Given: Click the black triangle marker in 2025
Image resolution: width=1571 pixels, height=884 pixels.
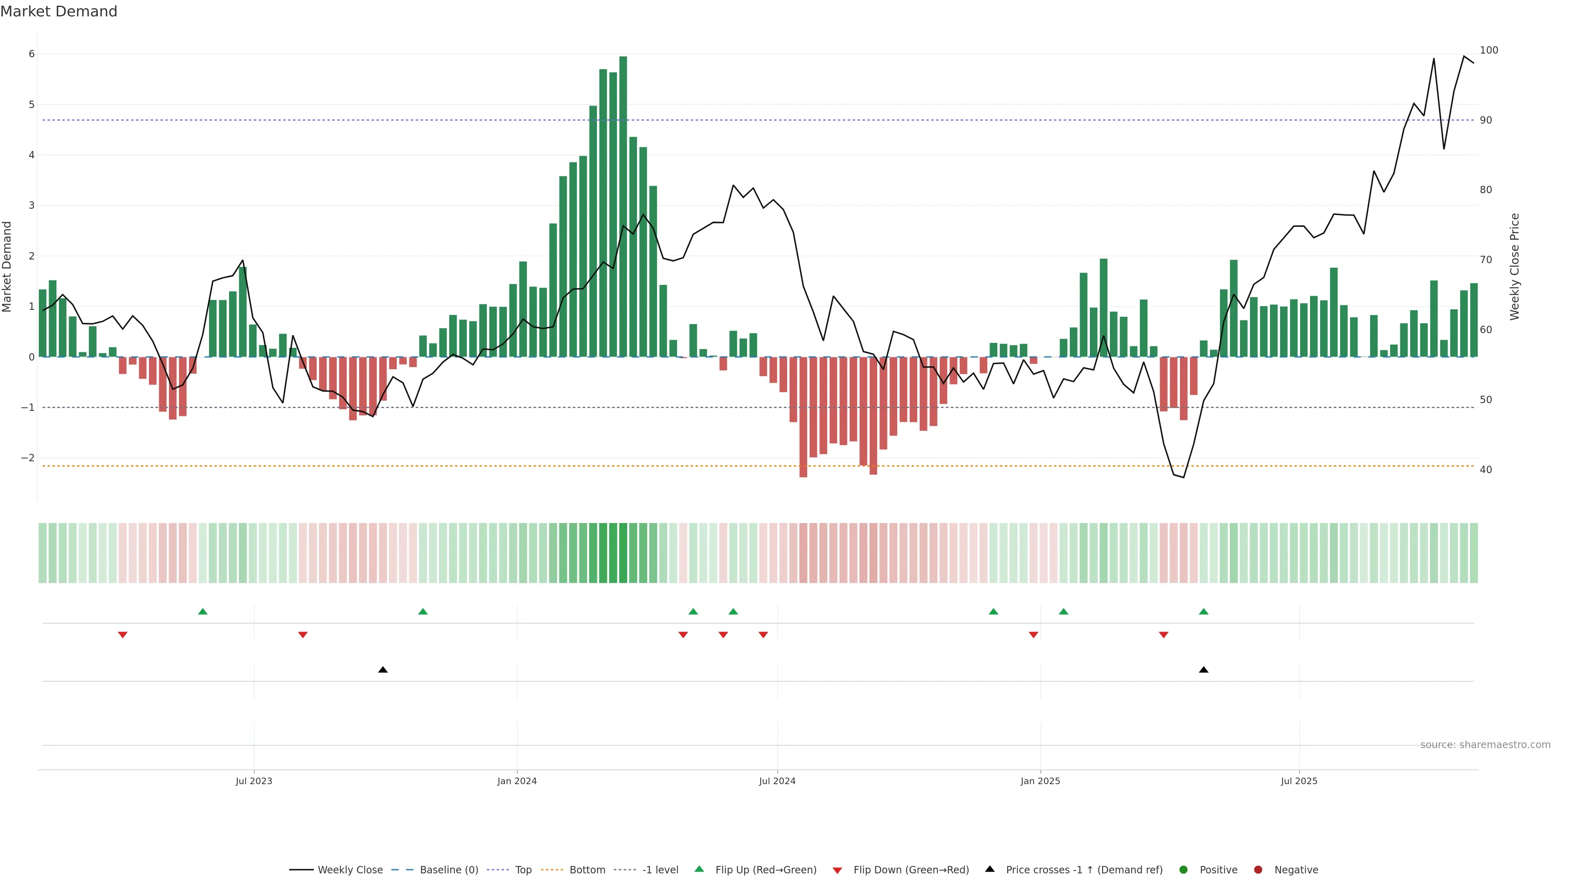Looking at the screenshot, I should 1203,670.
